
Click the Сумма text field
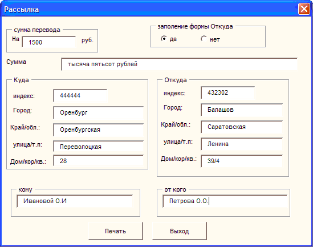coord(179,64)
